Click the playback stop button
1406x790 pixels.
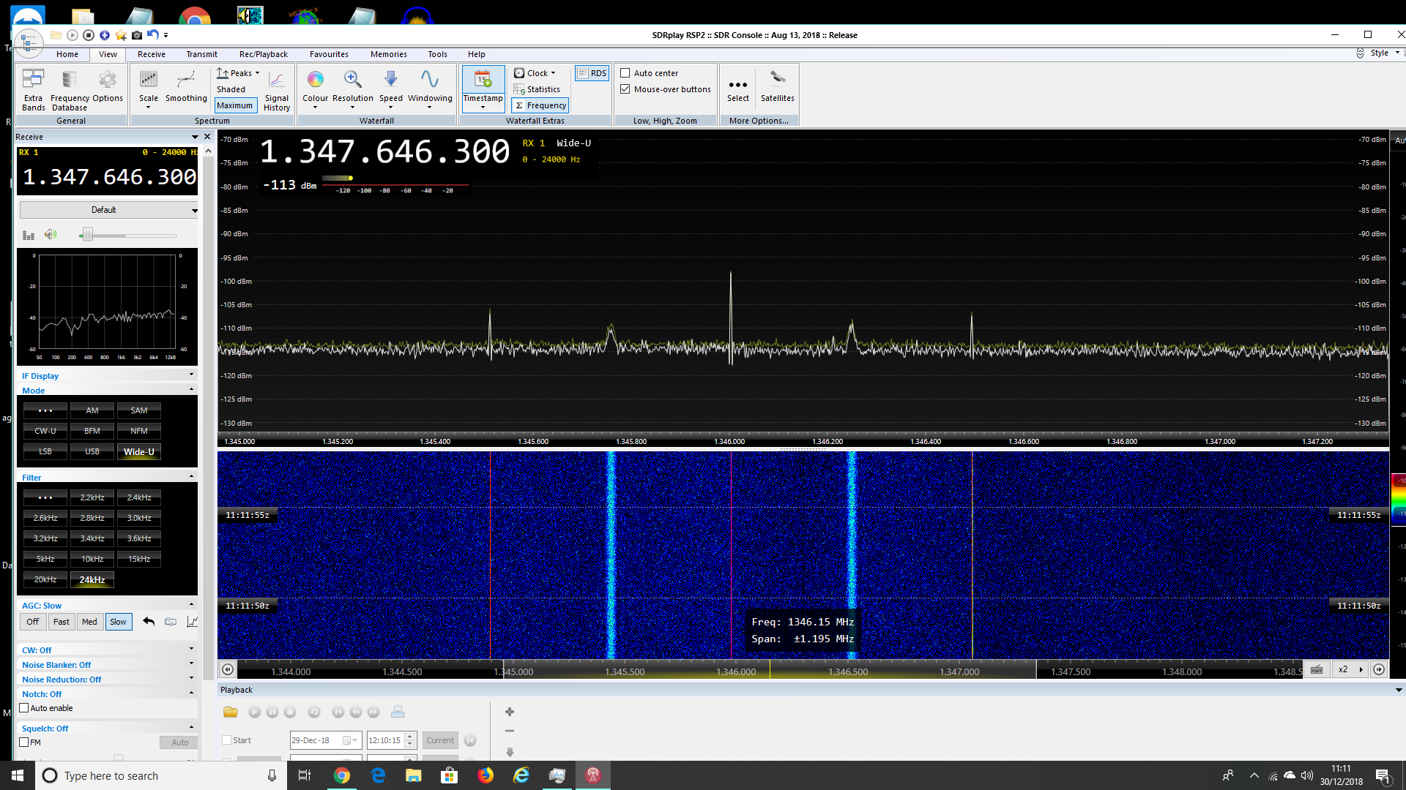[290, 712]
